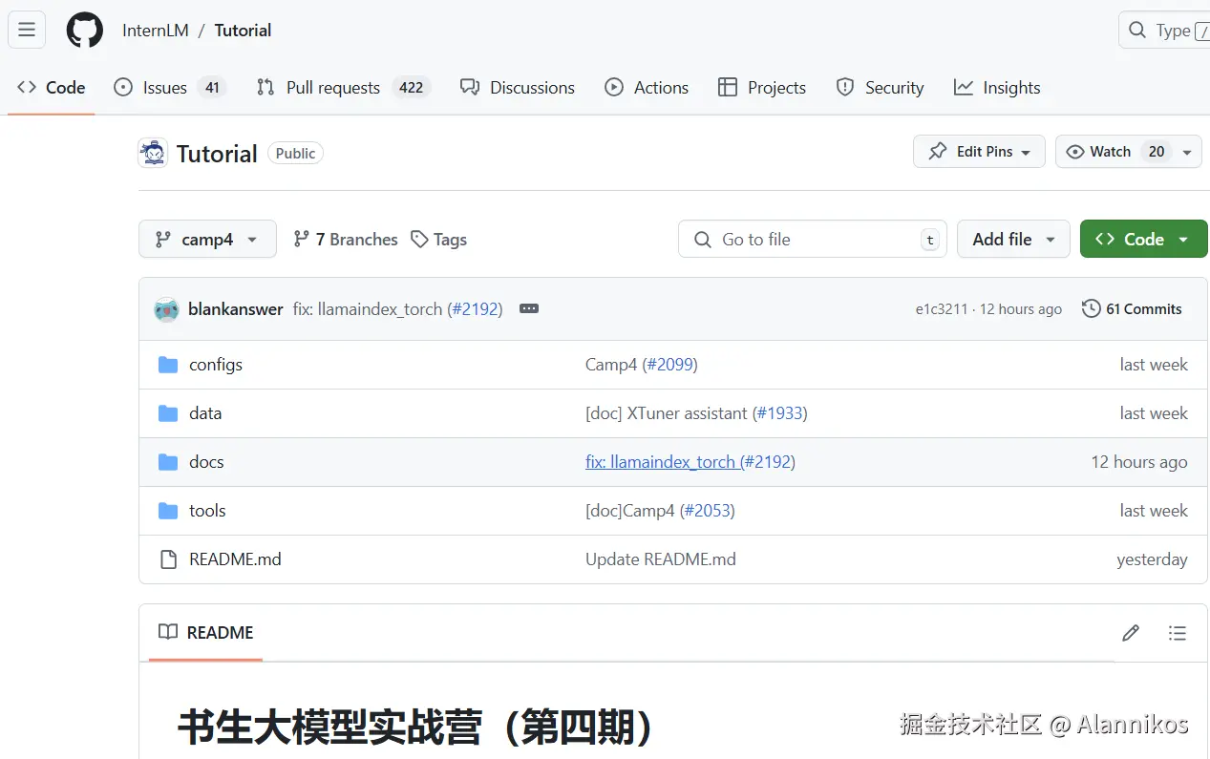Open pull request #2192 in commit header
Screen dimensions: 1210x759
coord(475,308)
